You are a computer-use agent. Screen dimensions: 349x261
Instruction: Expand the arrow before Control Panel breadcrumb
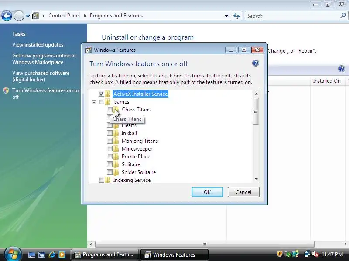pos(43,16)
